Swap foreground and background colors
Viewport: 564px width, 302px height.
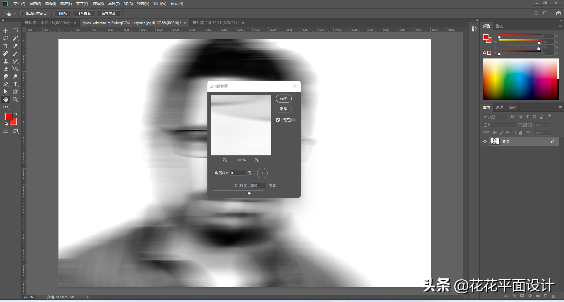(16, 114)
